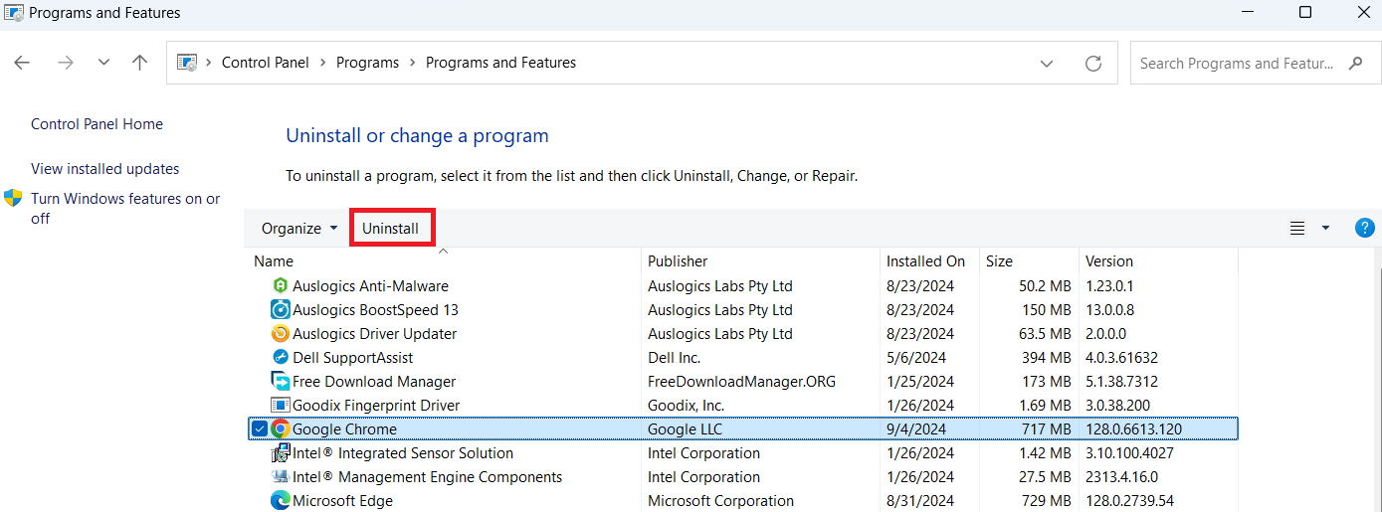Refresh the Programs and Features list

(1093, 63)
